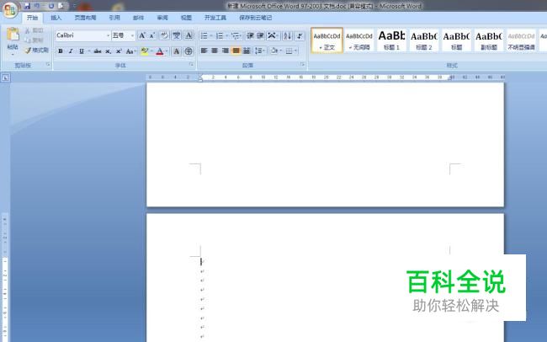Image resolution: width=547 pixels, height=342 pixels.
Task: Switch to the 页面布局 Page Layout tab
Action: pos(85,18)
